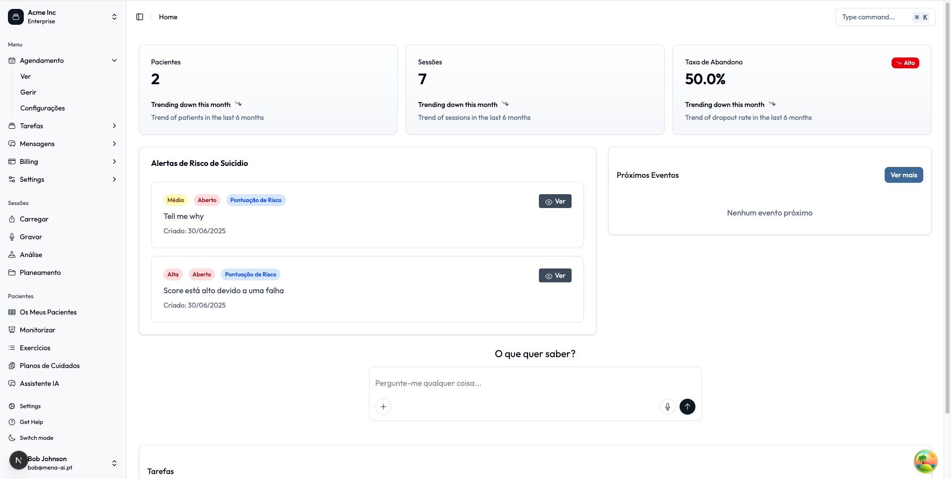The height and width of the screenshot is (479, 951).
Task: Expand the Menu Settings submenu chevron
Action: tap(114, 179)
